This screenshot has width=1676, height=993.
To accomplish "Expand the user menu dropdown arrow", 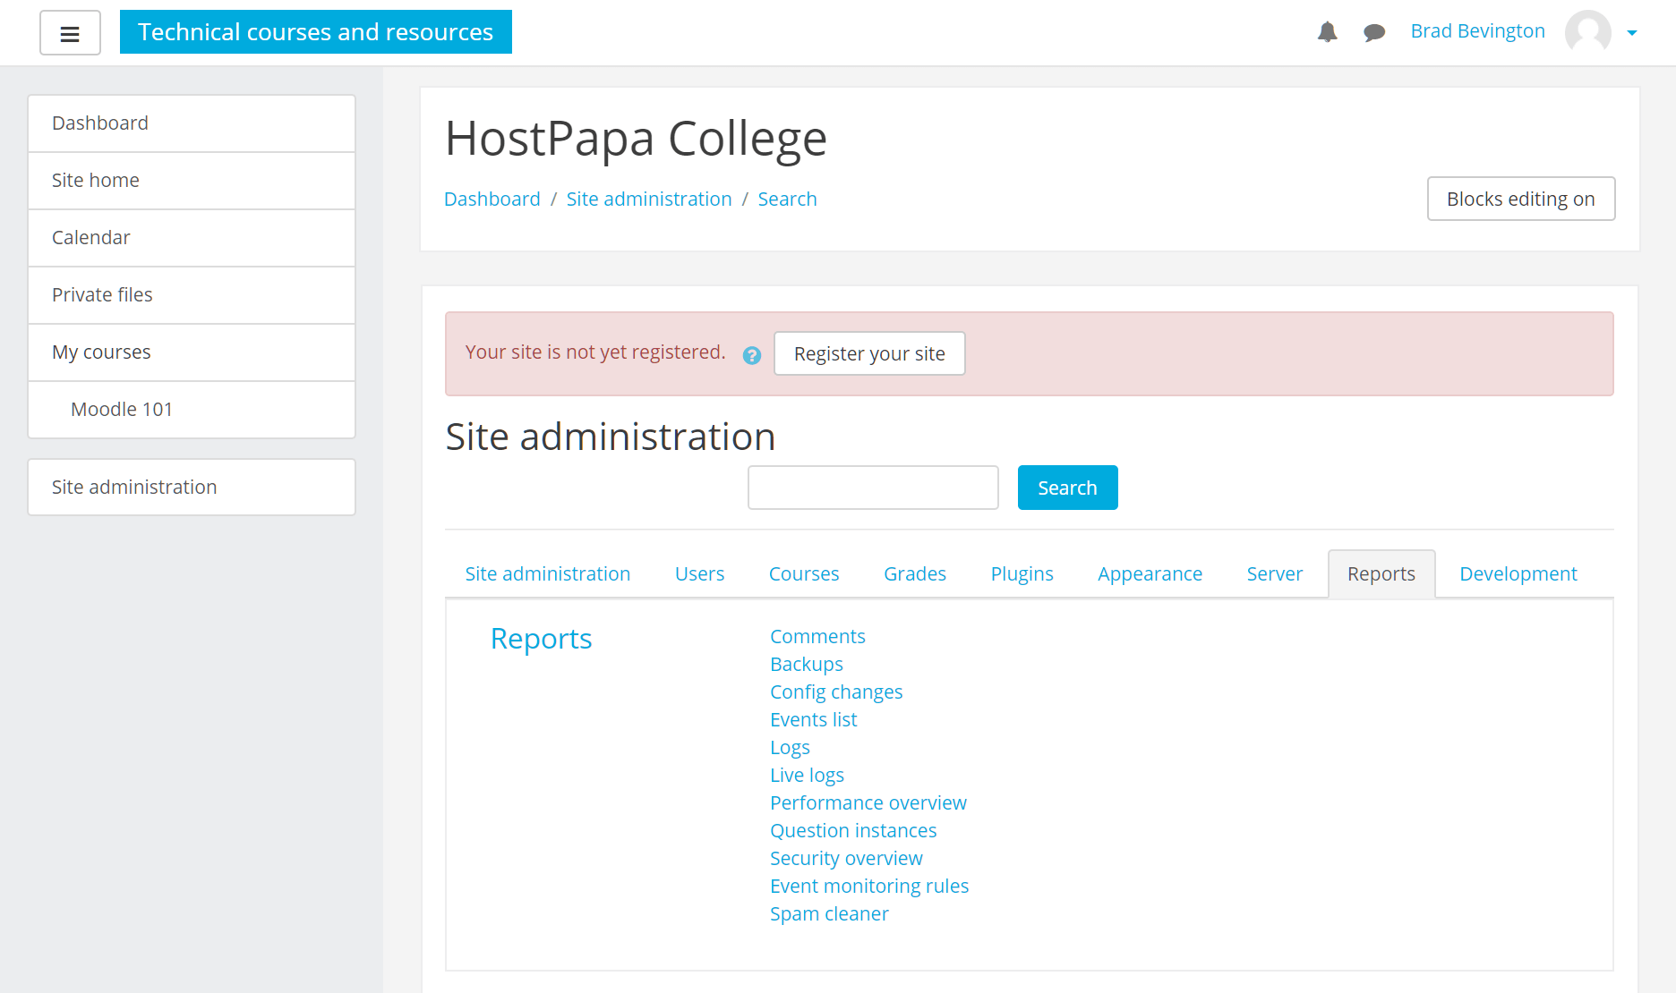I will coord(1632,33).
